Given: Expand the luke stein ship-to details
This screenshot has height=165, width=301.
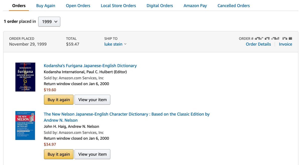Looking at the screenshot, I should pyautogui.click(x=113, y=44).
